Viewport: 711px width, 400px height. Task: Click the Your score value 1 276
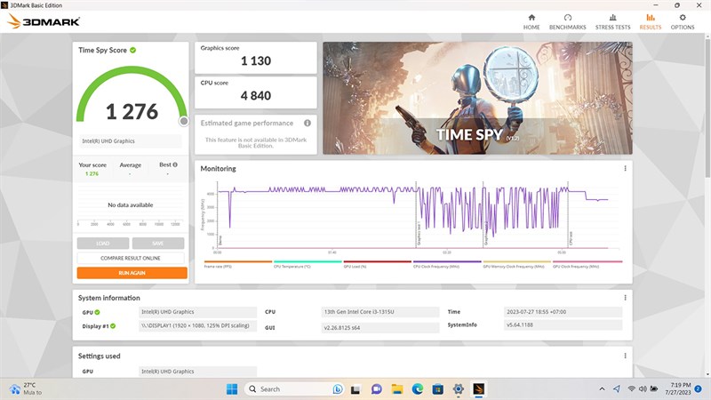click(92, 173)
